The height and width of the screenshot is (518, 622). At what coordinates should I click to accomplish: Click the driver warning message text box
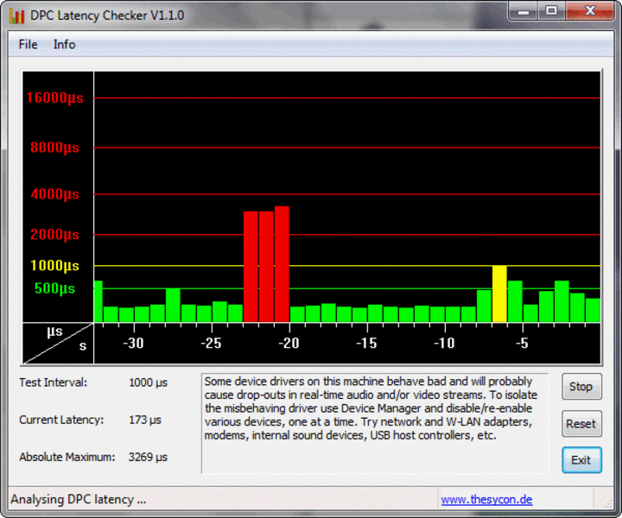[375, 423]
